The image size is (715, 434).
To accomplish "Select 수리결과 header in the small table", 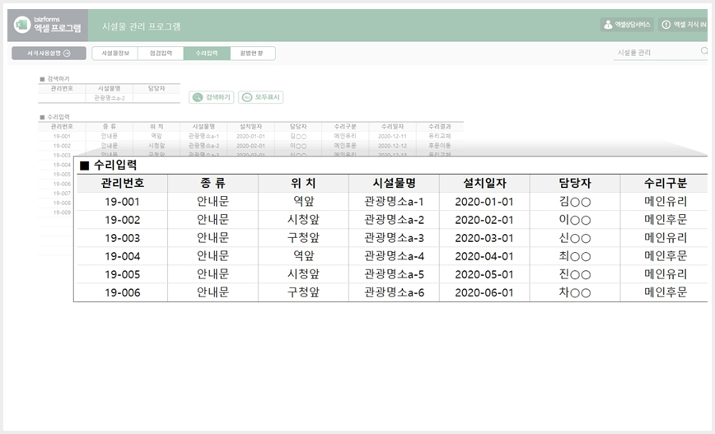I will pos(440,126).
